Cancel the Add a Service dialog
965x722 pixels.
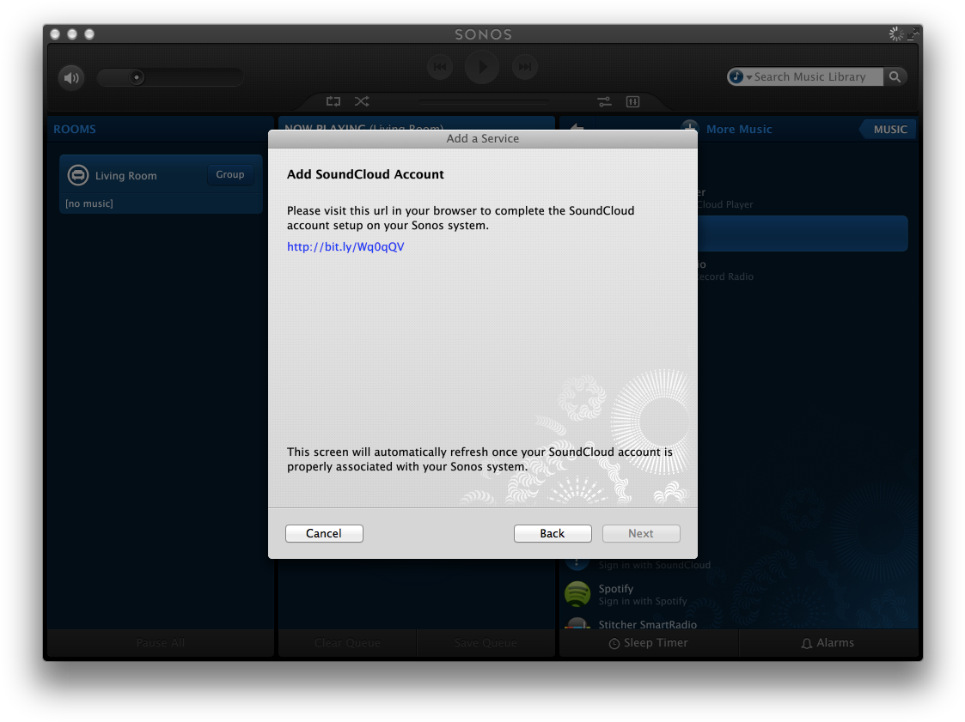(324, 533)
